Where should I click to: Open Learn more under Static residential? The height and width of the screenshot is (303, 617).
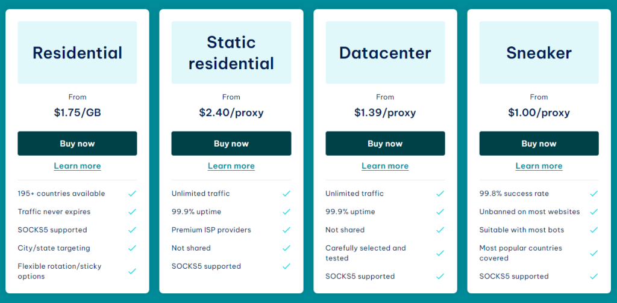pyautogui.click(x=231, y=166)
